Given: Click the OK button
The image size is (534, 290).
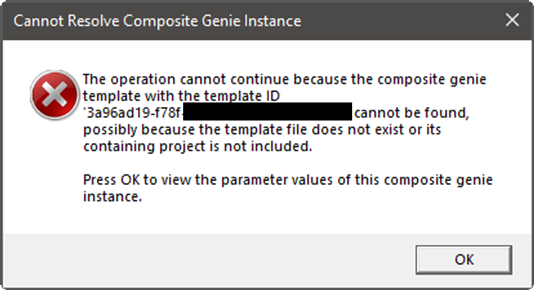Looking at the screenshot, I should pyautogui.click(x=464, y=260).
